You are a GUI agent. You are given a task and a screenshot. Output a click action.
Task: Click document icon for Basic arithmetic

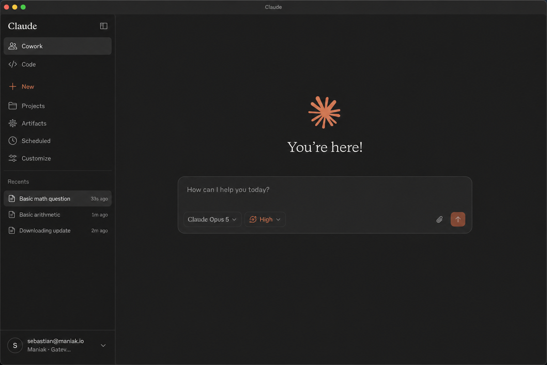tap(12, 215)
